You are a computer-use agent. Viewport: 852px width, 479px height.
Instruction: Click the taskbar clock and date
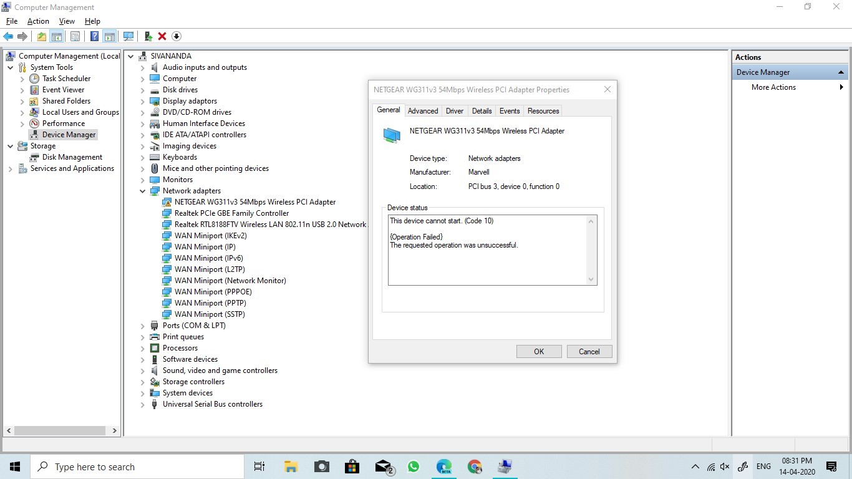pyautogui.click(x=796, y=467)
